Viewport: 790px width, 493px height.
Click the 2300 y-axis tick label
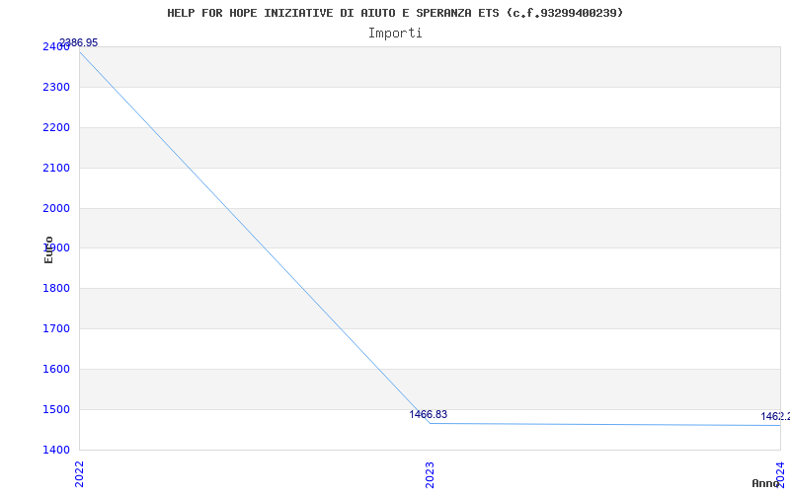click(x=56, y=87)
